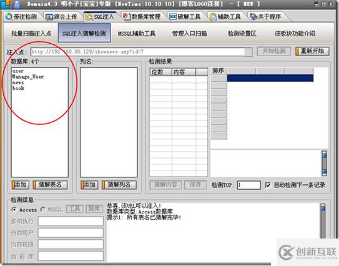The image size is (339, 266).
Task: Select the SQL注入 tab
Action: [x=100, y=17]
